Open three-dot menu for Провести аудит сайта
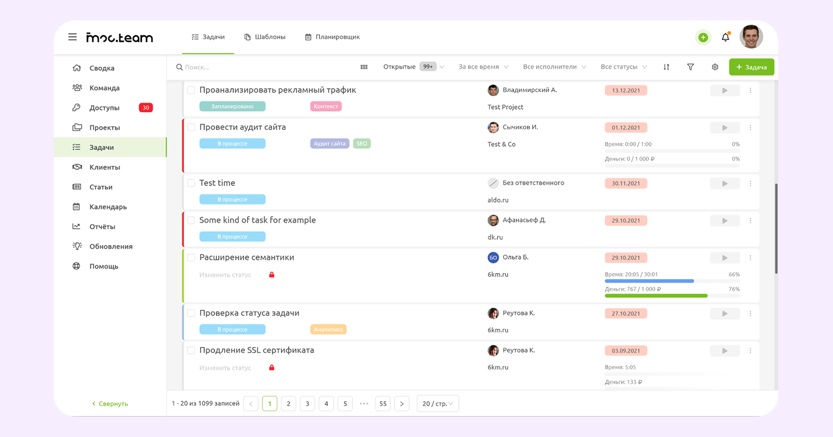Viewport: 833px width, 437px height. click(x=750, y=128)
